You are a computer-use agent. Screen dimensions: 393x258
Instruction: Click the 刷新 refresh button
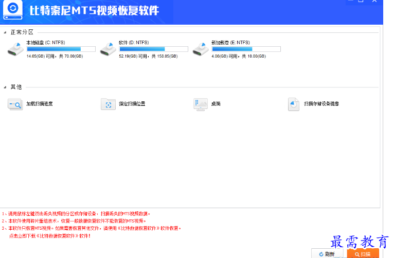tap(327, 254)
